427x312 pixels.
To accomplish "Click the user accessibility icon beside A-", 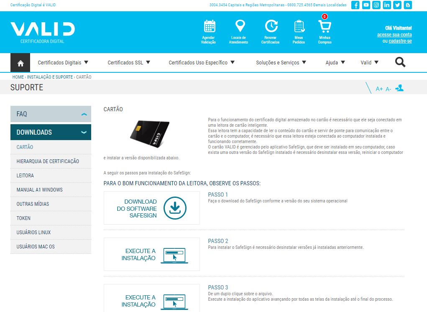I will click(x=399, y=88).
